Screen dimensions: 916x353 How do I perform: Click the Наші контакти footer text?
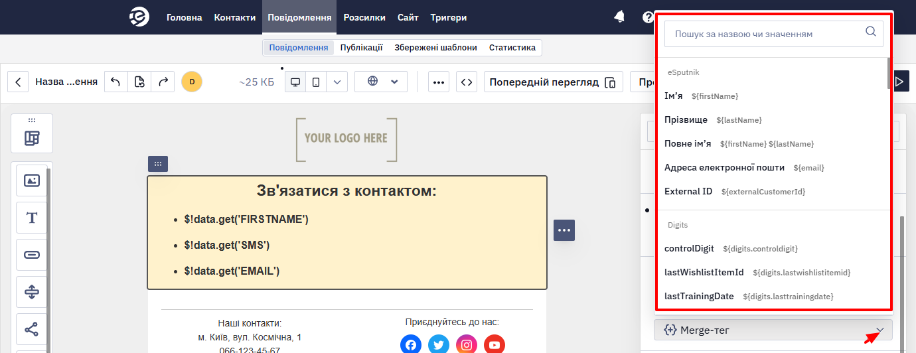point(250,323)
